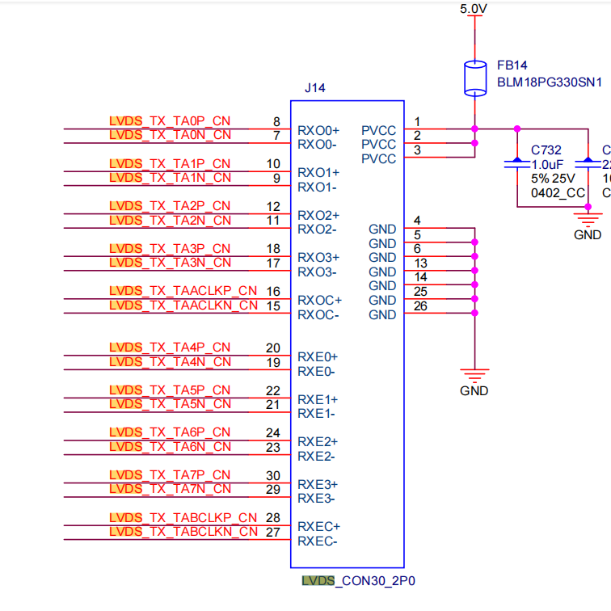This screenshot has height=611, width=611.
Task: Select pin number 1 beside PVCC
Action: (x=417, y=121)
